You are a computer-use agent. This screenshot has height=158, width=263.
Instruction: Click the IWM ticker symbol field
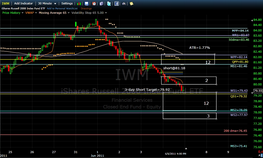point(6,4)
